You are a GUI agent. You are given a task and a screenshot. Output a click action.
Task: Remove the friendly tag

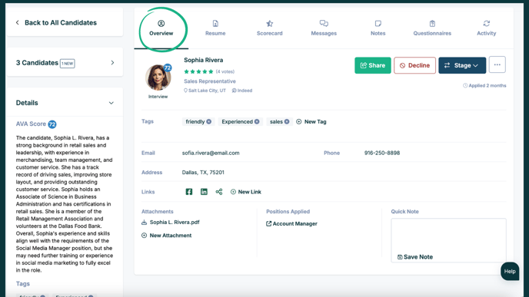coord(209,121)
